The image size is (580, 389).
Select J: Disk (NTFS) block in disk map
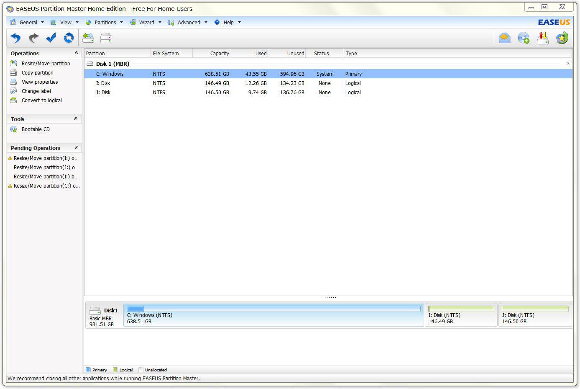coord(535,315)
